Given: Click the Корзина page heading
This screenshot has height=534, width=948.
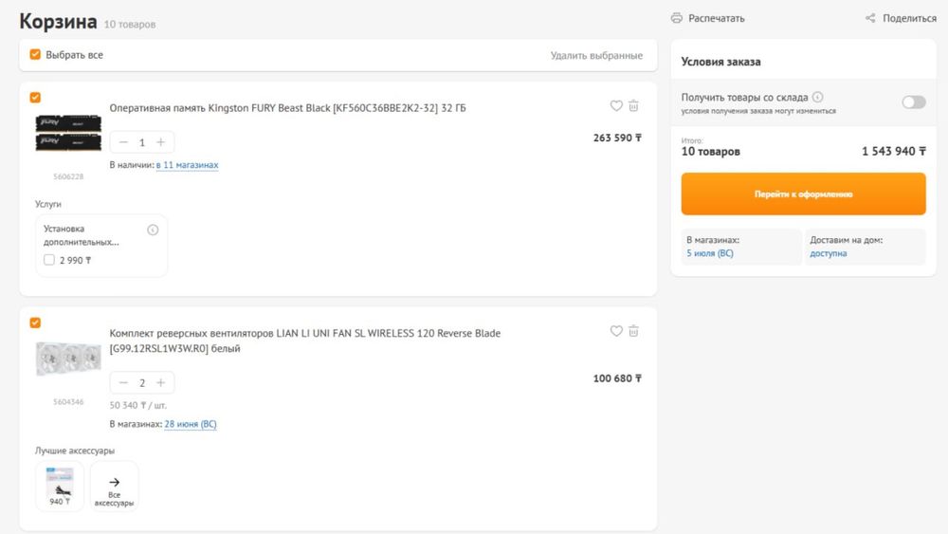Looking at the screenshot, I should coord(58,21).
